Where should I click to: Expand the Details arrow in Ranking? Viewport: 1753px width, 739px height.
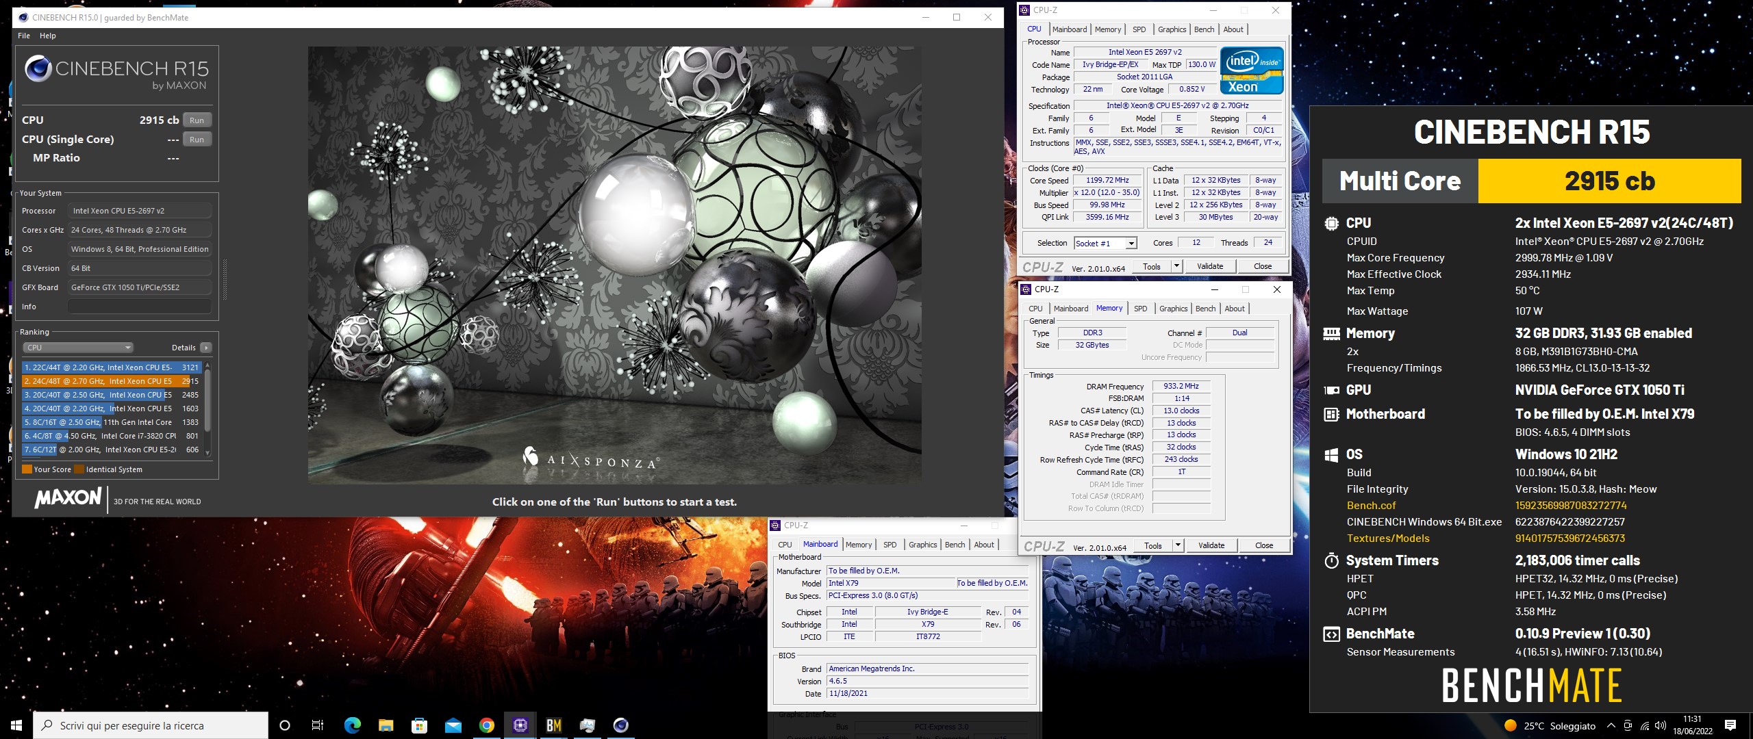tap(206, 348)
